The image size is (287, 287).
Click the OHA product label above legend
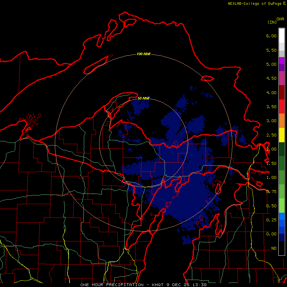tap(280, 19)
